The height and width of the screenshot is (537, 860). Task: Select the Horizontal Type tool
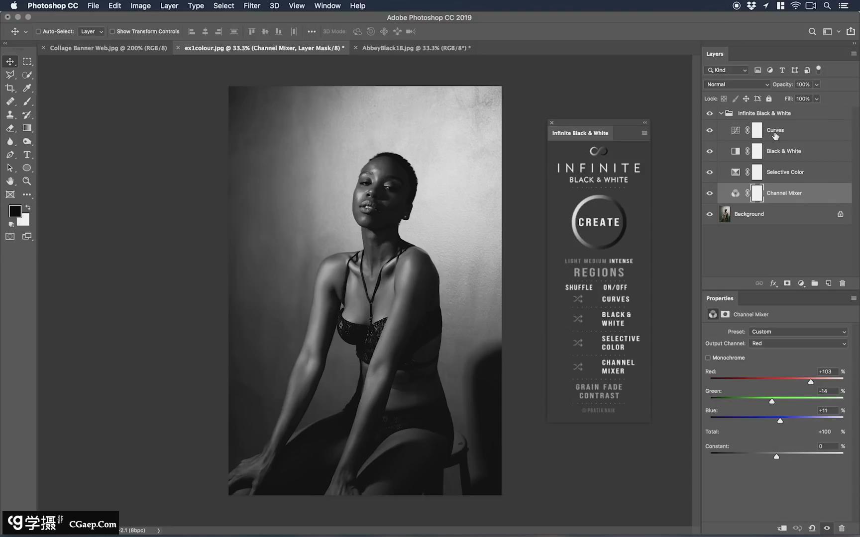pos(27,155)
